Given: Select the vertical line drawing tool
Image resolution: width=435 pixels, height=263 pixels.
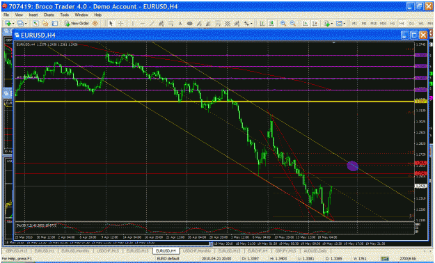Looking at the screenshot, I should pos(133,24).
